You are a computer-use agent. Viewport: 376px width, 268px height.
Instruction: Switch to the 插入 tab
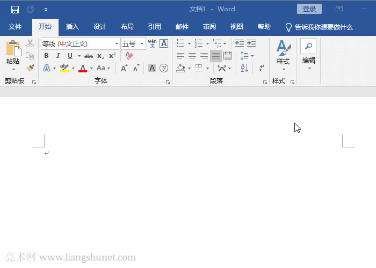(72, 27)
